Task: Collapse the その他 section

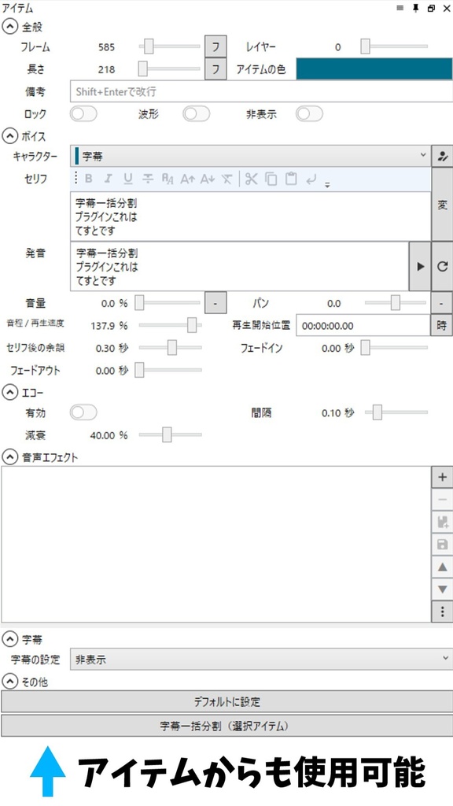Action: (9, 682)
